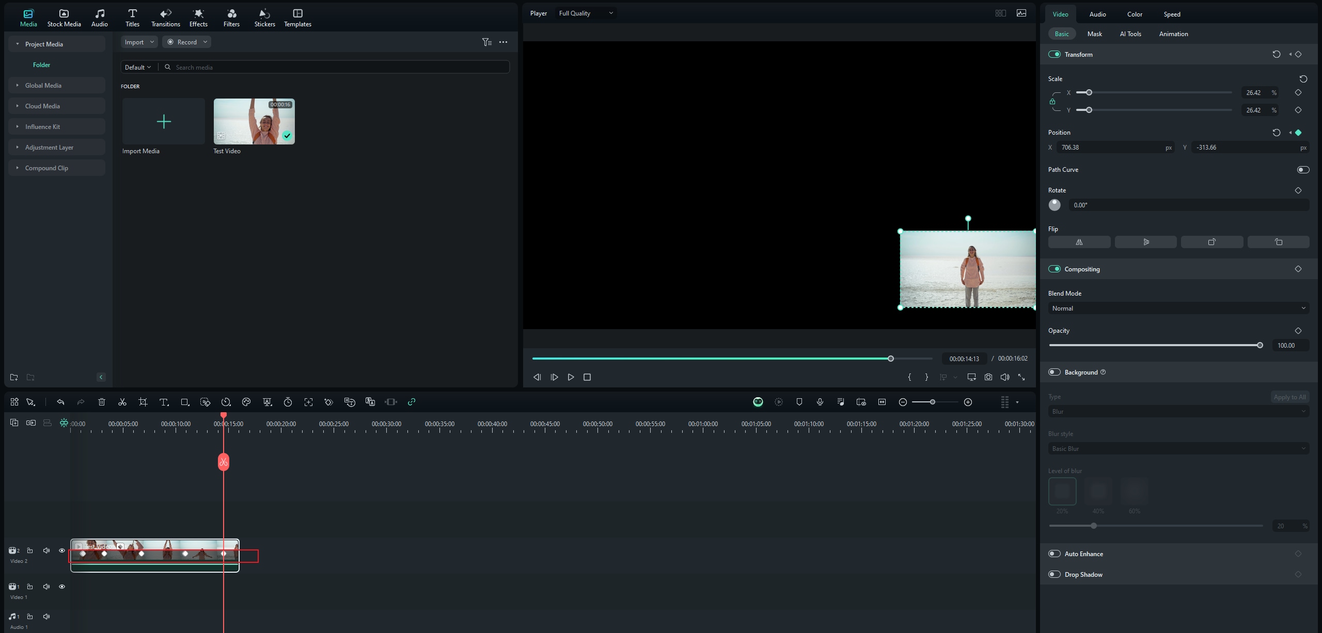Switch to the Speed tab
This screenshot has height=633, width=1322.
pos(1172,14)
